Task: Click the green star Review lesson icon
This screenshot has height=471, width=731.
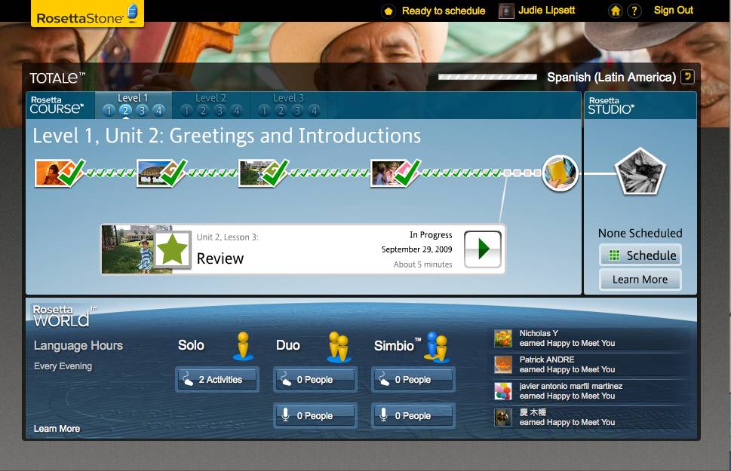Action: 173,249
